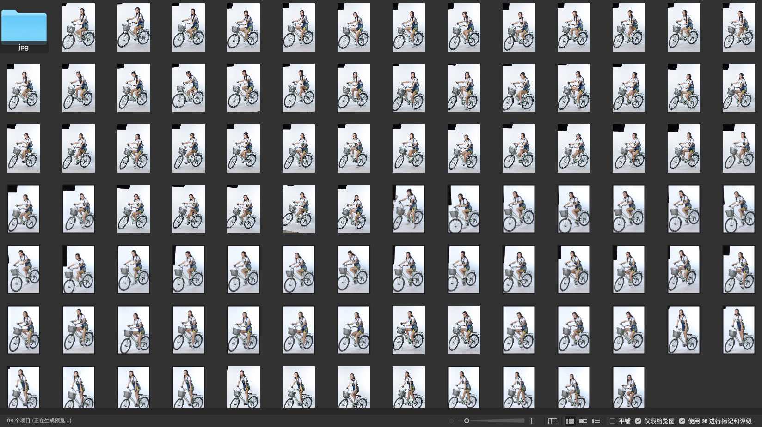The width and height of the screenshot is (762, 427).
Task: Click the 'jpg' folder name label
Action: click(24, 48)
